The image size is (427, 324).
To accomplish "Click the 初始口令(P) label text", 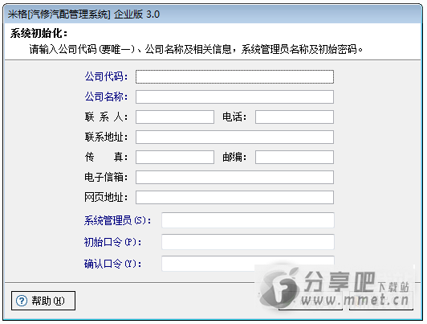I will tap(112, 242).
